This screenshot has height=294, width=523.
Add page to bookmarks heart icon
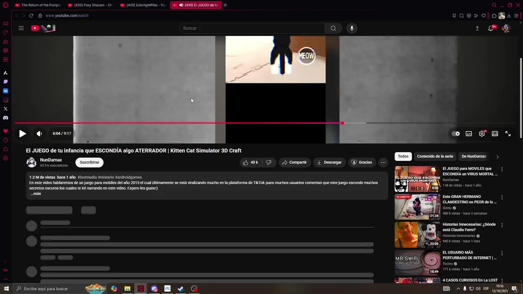tap(483, 16)
